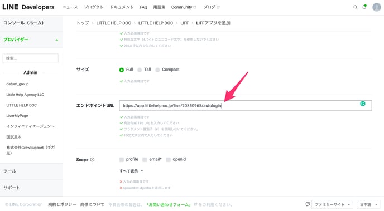The height and width of the screenshot is (211, 384).
Task: Click the feedback chat icon in footer
Action: click(x=308, y=204)
